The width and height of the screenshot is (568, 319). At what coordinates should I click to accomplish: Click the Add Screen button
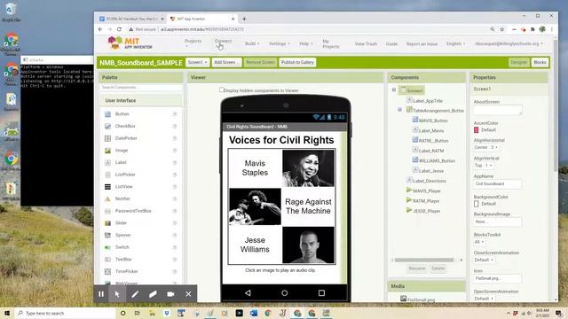[226, 63]
